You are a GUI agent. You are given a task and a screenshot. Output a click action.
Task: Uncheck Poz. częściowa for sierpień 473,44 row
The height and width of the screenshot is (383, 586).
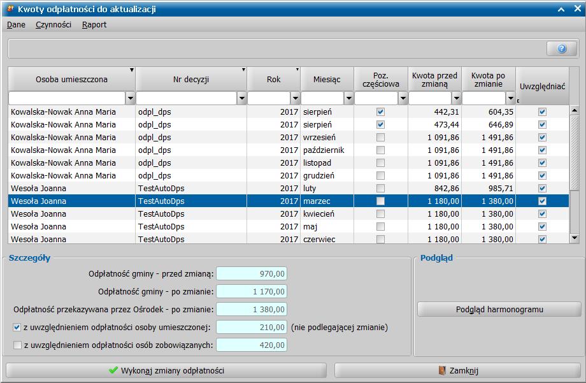tap(380, 124)
